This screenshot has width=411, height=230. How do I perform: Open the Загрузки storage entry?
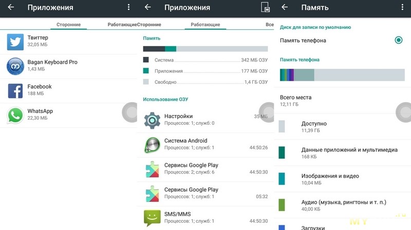[x=342, y=225]
